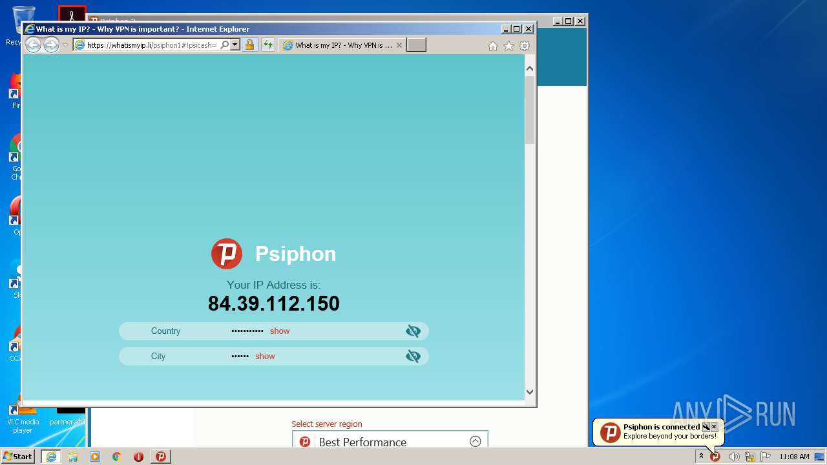Open the recent pages arrow beside Forward button
Image resolution: width=827 pixels, height=465 pixels.
pos(65,45)
